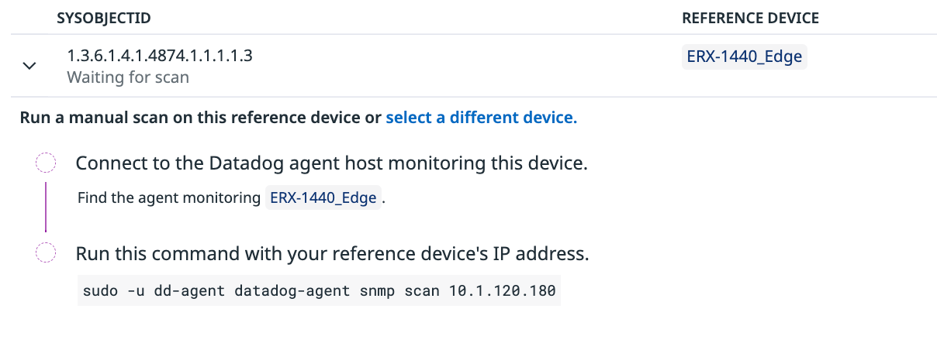Click the second step dashed circle icon

point(46,253)
